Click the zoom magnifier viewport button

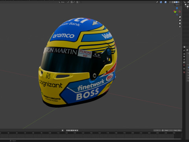coord(180,17)
